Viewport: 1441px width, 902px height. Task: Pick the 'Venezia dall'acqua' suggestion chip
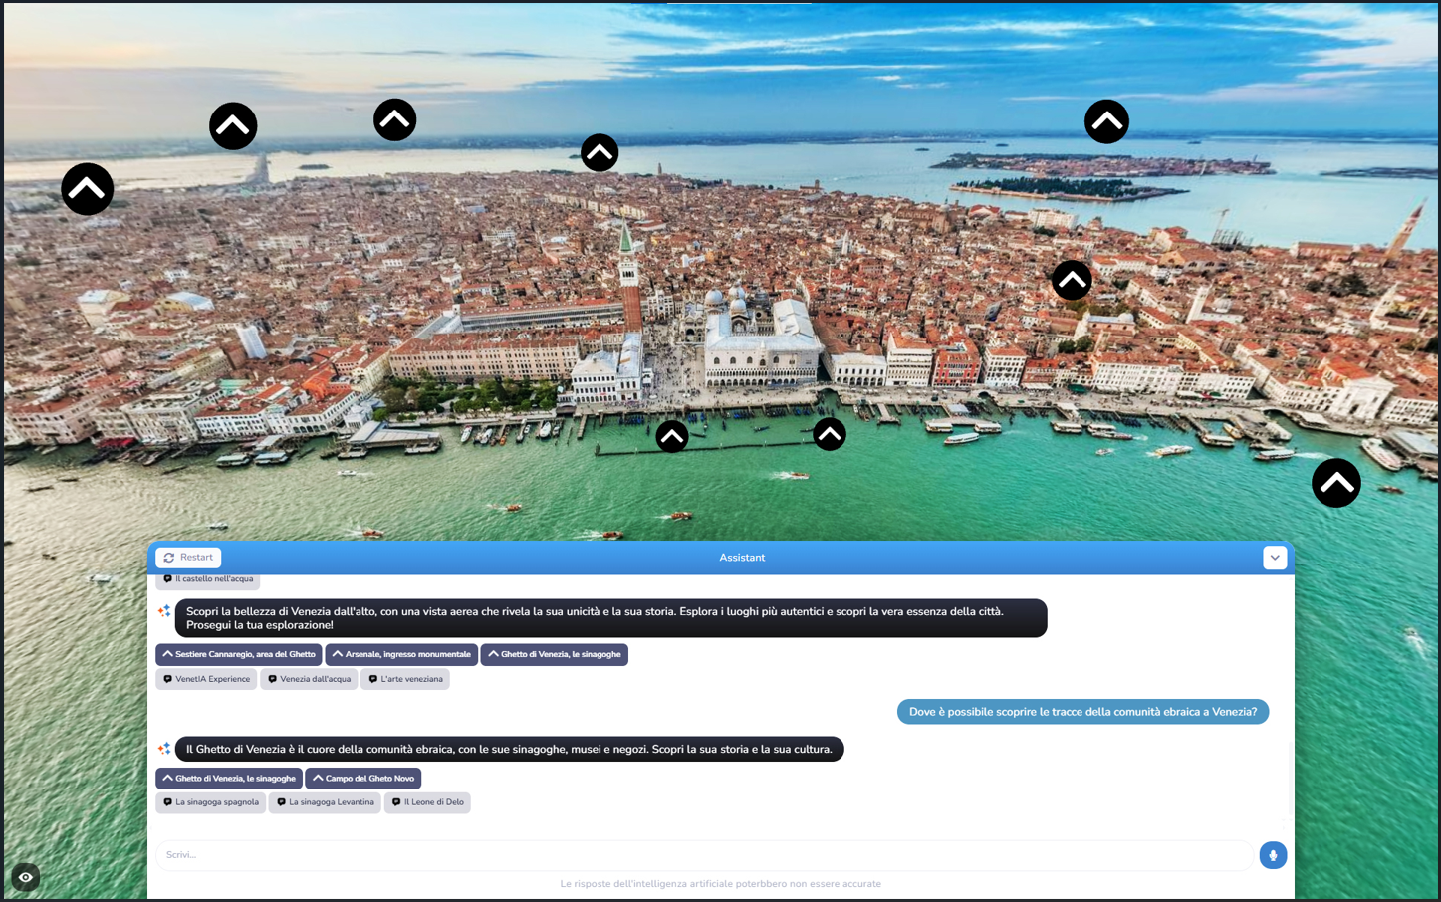309,679
